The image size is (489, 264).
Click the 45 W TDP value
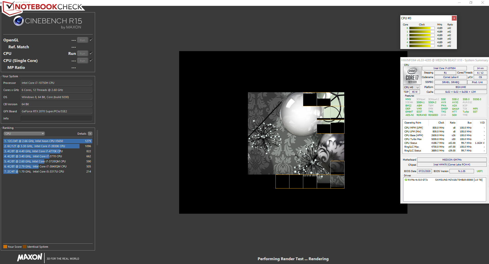point(415,92)
